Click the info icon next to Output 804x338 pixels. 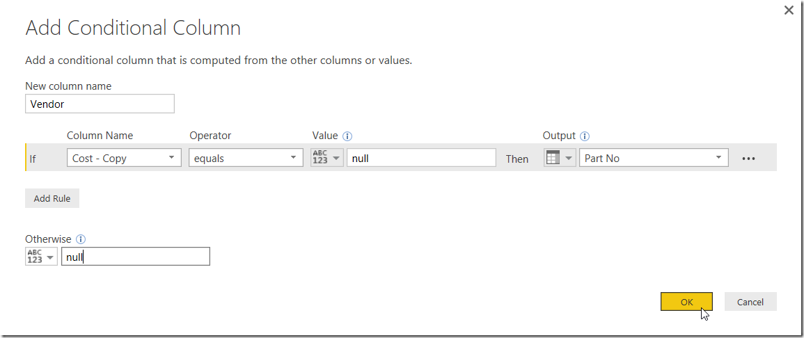pos(585,136)
